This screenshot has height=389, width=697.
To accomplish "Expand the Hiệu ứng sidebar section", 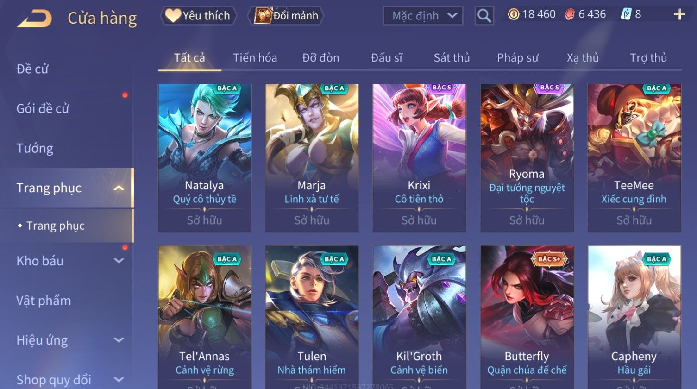I will (x=119, y=340).
